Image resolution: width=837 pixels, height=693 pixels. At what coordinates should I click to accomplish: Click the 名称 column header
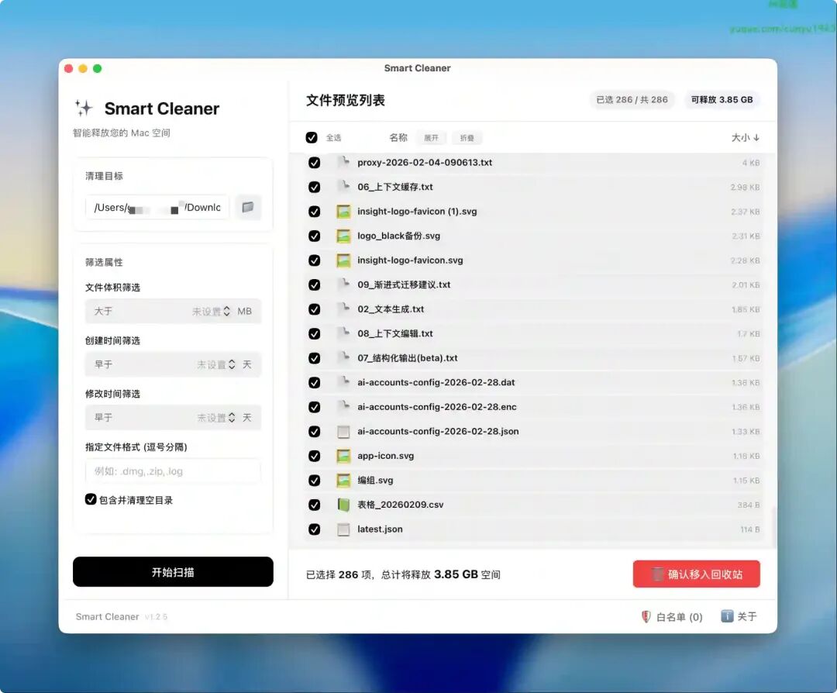(398, 138)
